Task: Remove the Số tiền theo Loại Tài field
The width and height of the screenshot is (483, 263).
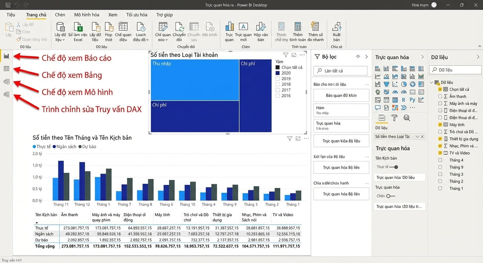Action: [x=422, y=137]
